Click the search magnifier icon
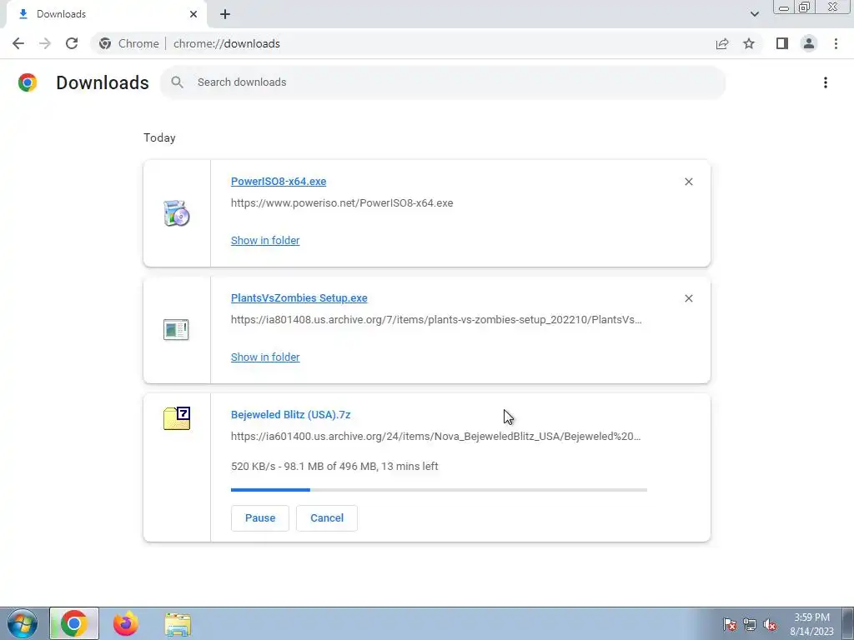854x640 pixels. (x=177, y=82)
